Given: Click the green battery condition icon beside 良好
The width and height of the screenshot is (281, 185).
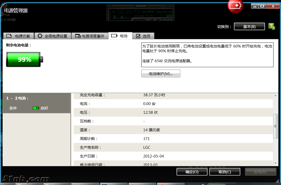Looking at the screenshot, I should (36, 108).
